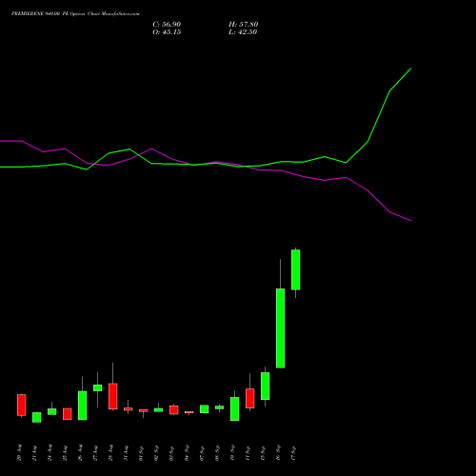This screenshot has width=476, height=476.
Task: Click the '11 Sep' date axis label
Action: [248, 453]
